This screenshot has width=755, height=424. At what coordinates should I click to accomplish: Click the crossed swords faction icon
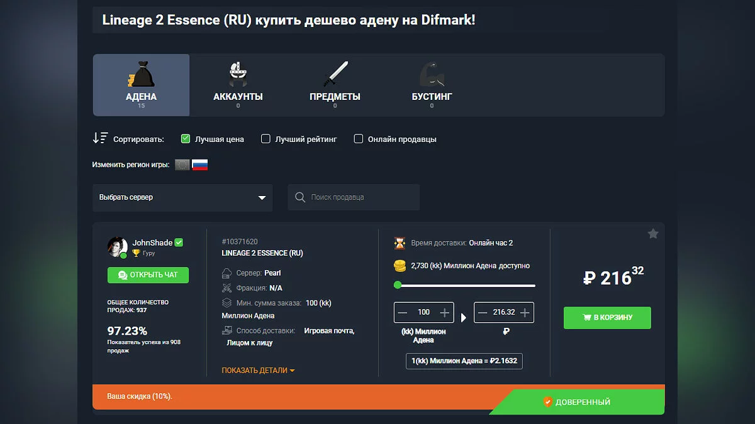click(227, 288)
